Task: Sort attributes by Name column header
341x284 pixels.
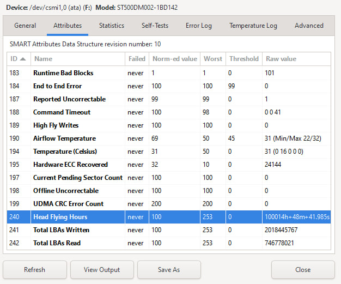Action: tap(77, 59)
